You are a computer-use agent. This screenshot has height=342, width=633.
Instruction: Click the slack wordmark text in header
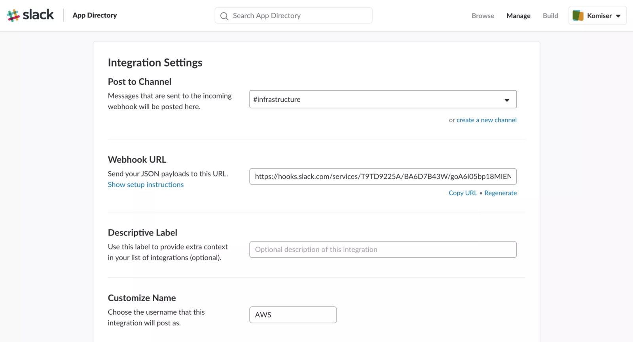coord(38,15)
